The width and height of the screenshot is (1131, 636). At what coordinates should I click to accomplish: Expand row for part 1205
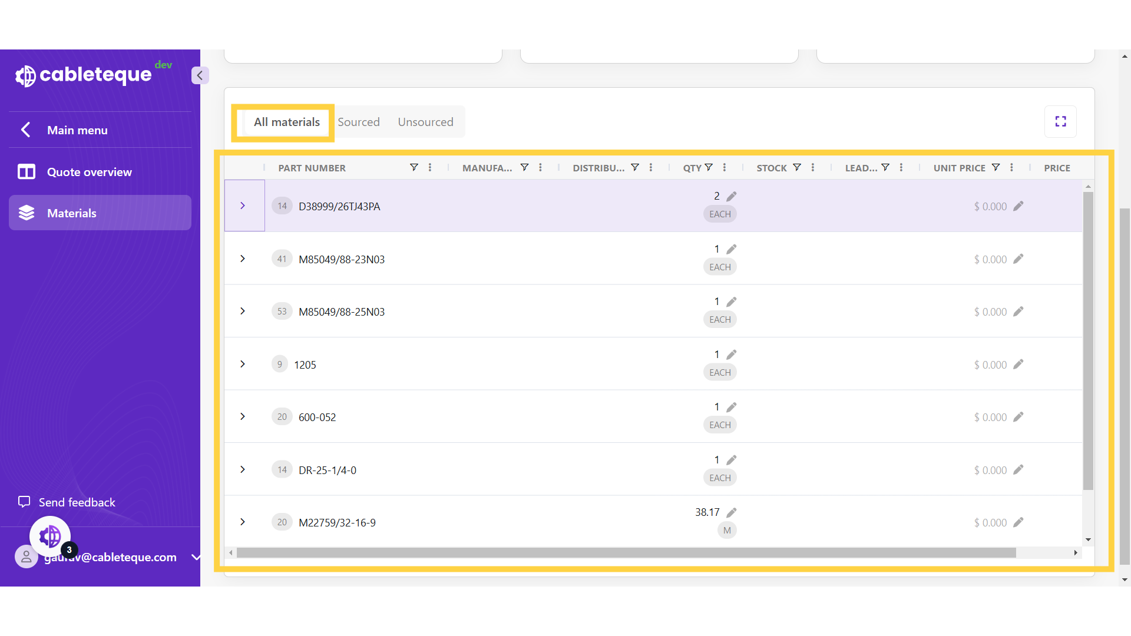point(243,364)
